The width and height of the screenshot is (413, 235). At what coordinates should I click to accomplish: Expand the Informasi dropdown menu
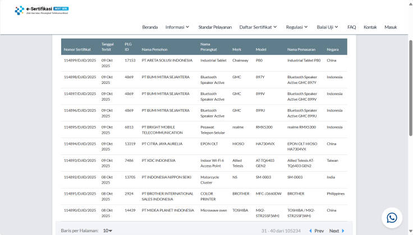point(177,27)
